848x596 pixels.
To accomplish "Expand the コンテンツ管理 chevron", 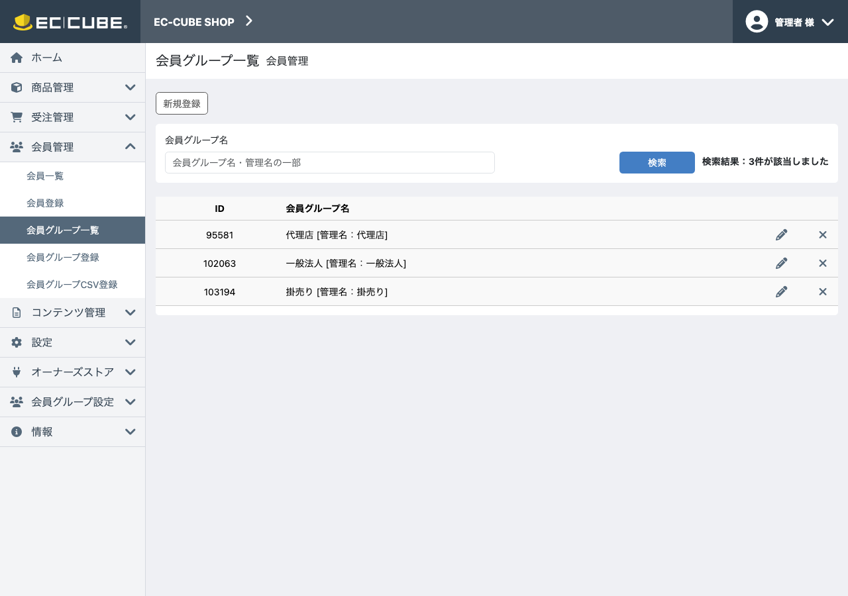I will [131, 313].
